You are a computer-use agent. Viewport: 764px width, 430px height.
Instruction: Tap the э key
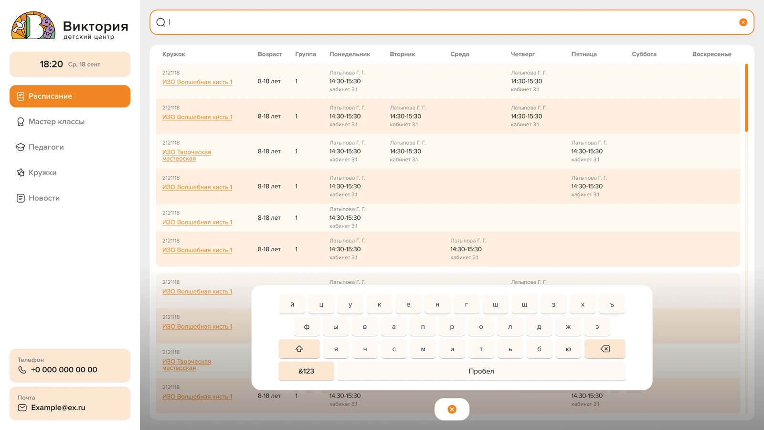pyautogui.click(x=597, y=327)
